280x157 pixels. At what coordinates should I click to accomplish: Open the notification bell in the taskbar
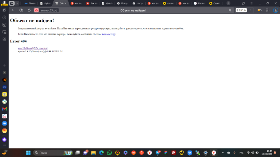click(275, 153)
